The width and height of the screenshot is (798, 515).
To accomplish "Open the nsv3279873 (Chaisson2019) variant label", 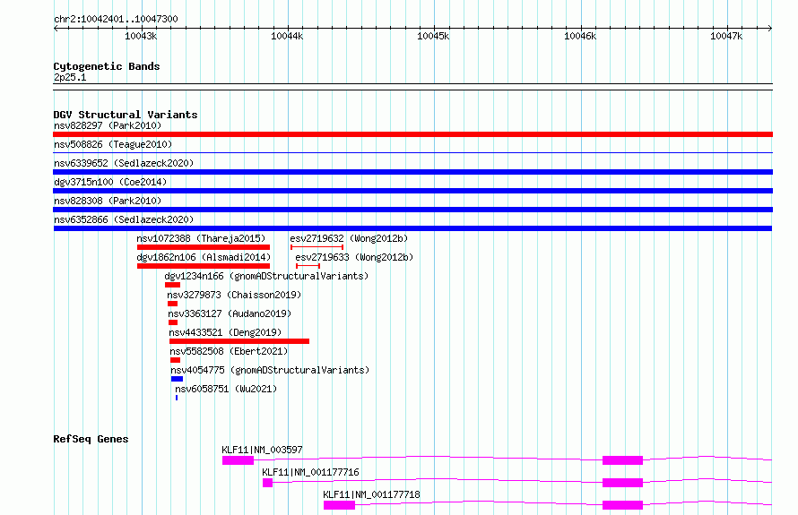I will [234, 295].
